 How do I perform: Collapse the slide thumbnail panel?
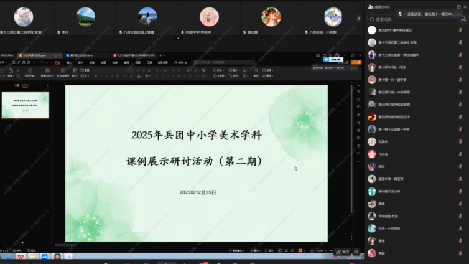coord(47,85)
